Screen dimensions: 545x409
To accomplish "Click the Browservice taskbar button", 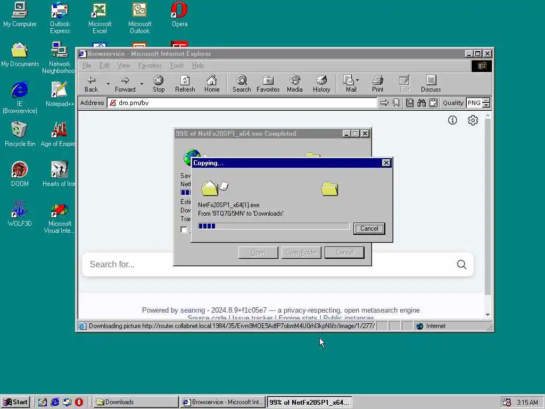I will 223,402.
